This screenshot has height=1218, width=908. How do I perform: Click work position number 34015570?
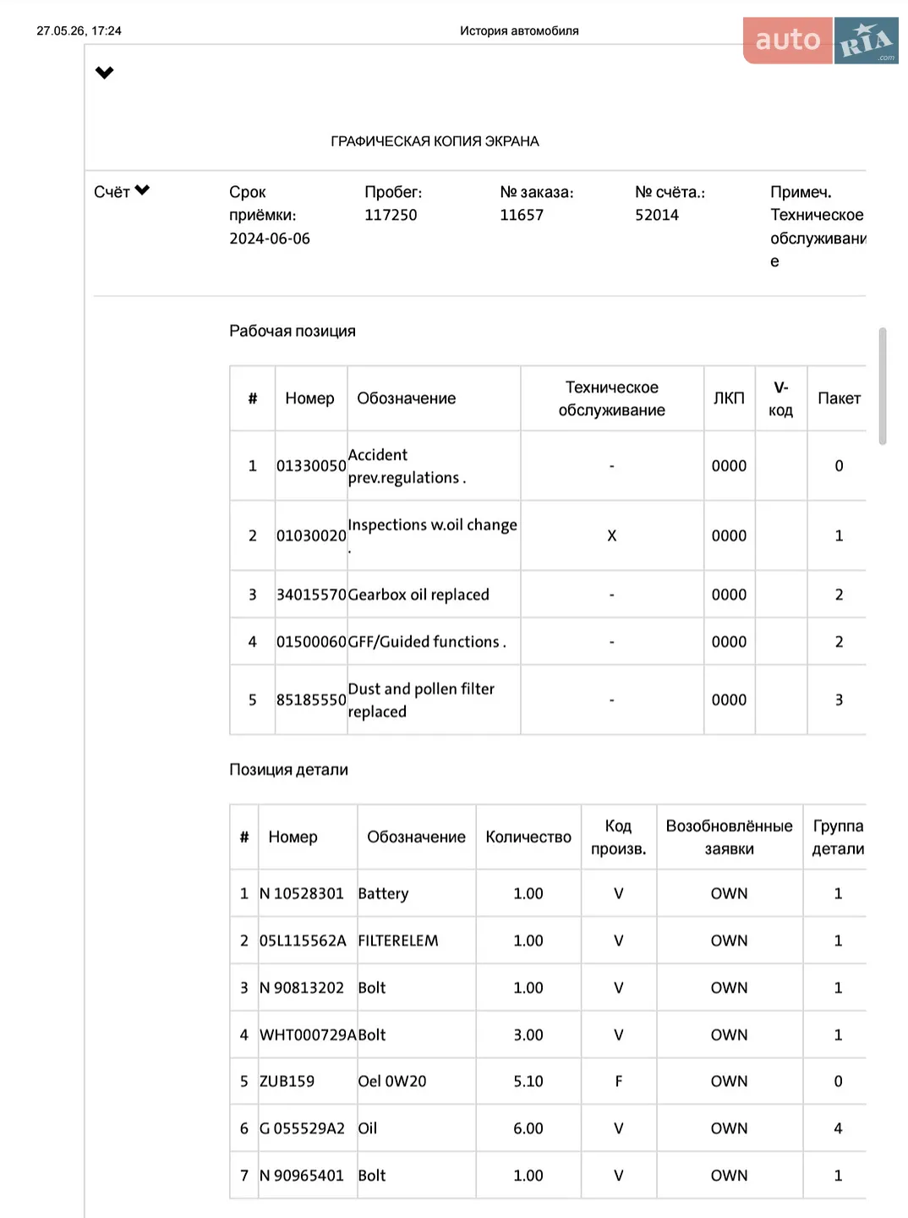pos(311,595)
